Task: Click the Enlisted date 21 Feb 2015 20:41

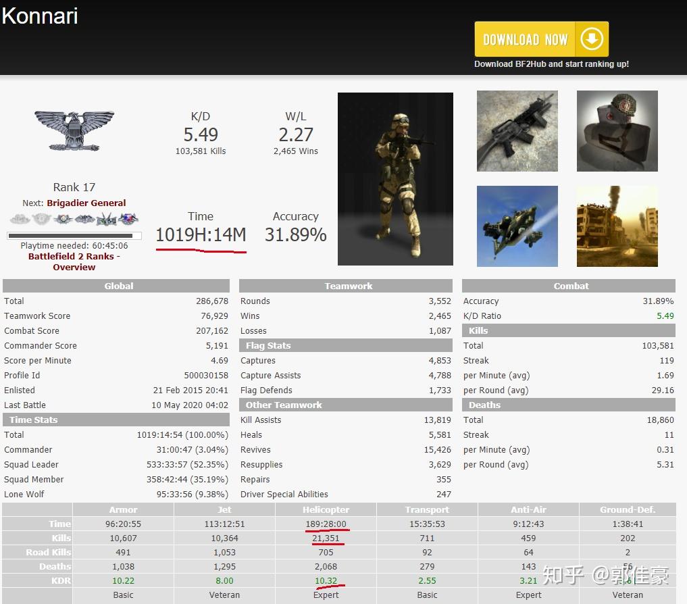Action: pos(190,390)
